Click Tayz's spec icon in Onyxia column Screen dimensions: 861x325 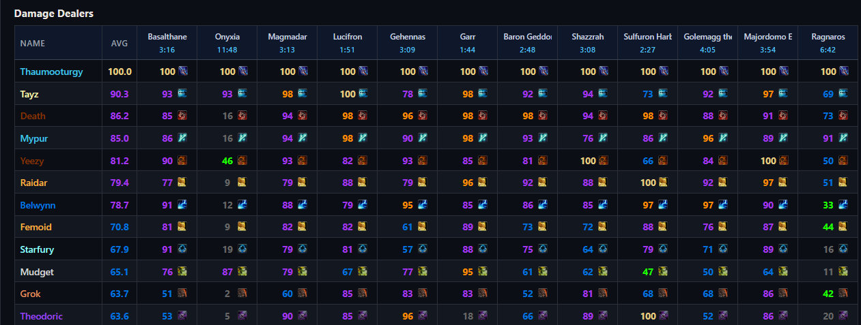pos(242,93)
